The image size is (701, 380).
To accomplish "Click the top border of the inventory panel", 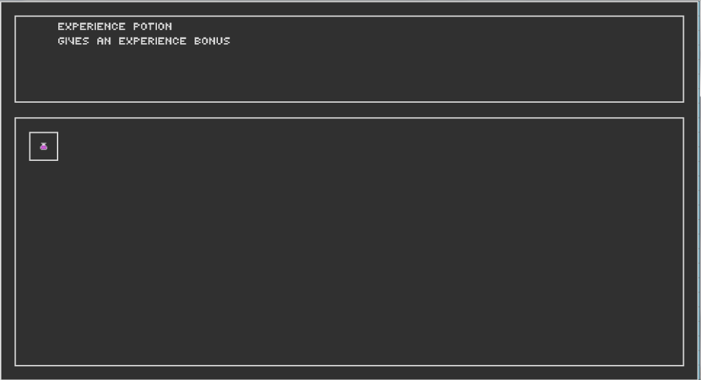I will (x=349, y=118).
